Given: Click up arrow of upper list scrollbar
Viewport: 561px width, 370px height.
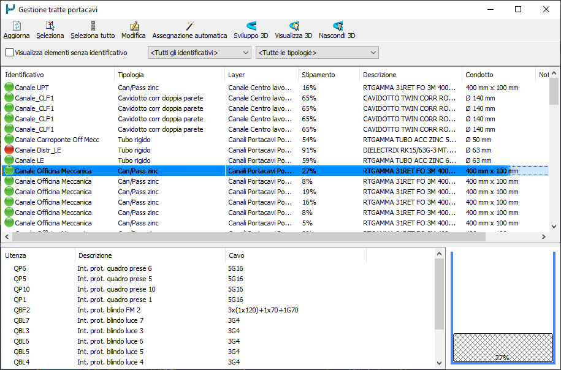Looking at the screenshot, I should click(554, 74).
